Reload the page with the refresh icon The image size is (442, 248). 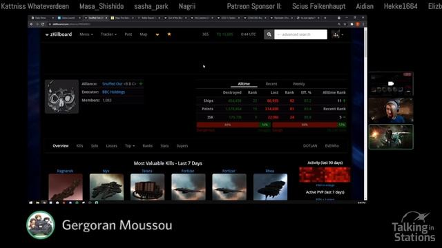tap(43, 24)
